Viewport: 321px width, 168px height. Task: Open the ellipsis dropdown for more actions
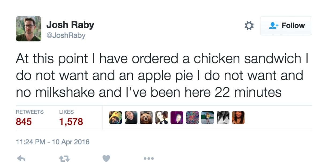[149, 158]
